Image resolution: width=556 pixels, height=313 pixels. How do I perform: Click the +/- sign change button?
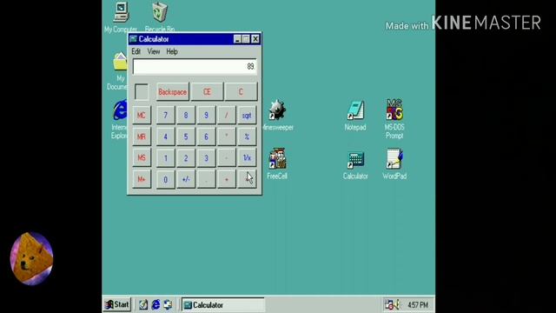pos(186,179)
